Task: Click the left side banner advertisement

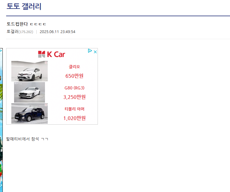Action: click(x=1, y=120)
